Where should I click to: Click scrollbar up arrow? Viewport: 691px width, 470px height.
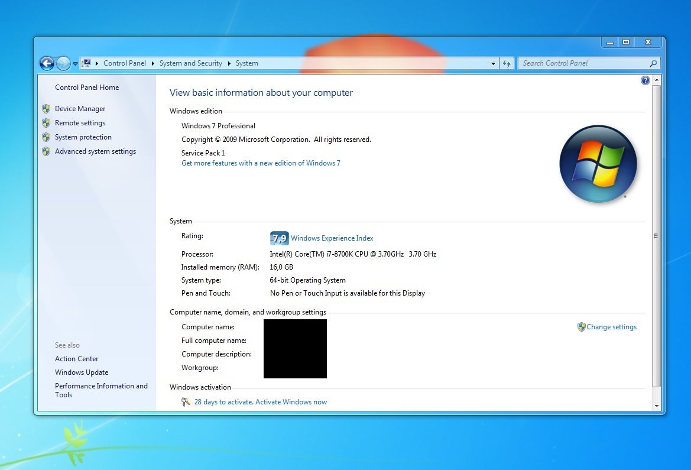pyautogui.click(x=657, y=80)
